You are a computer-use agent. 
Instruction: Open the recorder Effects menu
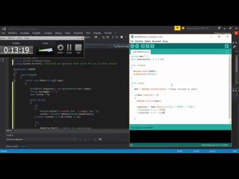pos(11,38)
